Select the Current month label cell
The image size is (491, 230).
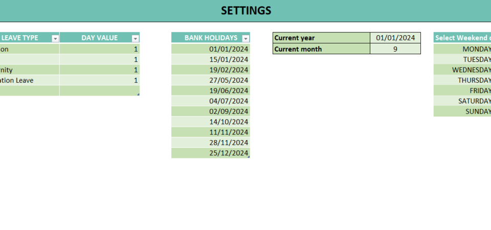click(x=321, y=49)
